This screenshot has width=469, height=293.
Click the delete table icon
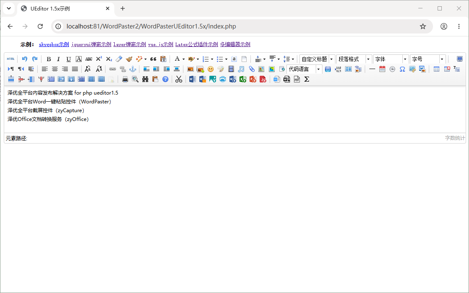447,69
